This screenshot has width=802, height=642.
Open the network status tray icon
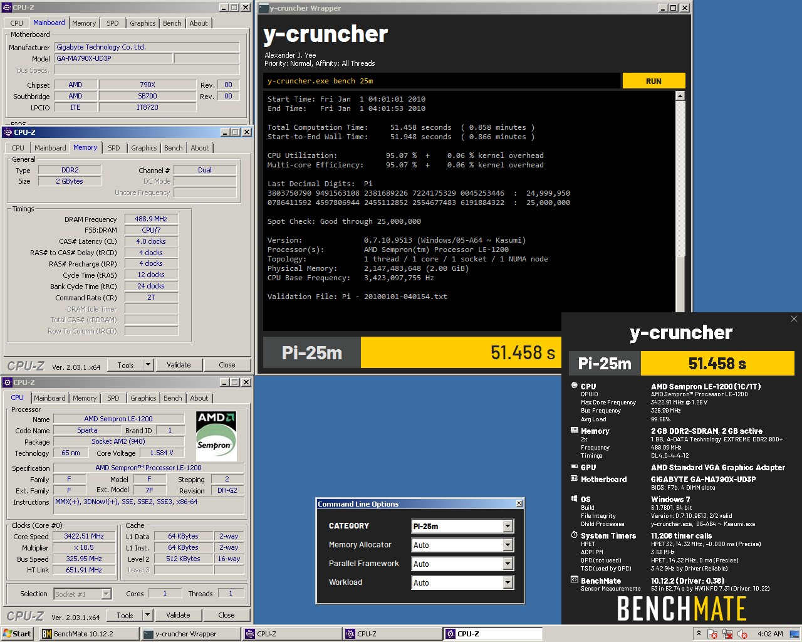pos(728,634)
